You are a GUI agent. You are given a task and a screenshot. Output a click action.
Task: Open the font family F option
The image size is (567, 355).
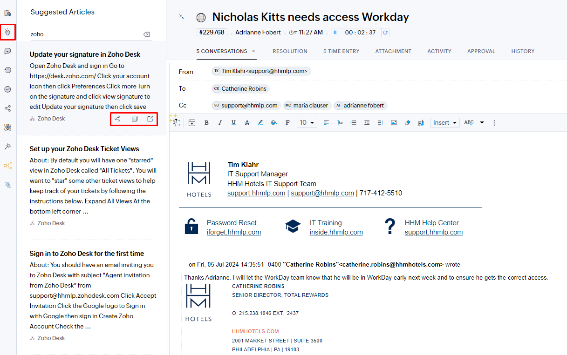pyautogui.click(x=287, y=123)
